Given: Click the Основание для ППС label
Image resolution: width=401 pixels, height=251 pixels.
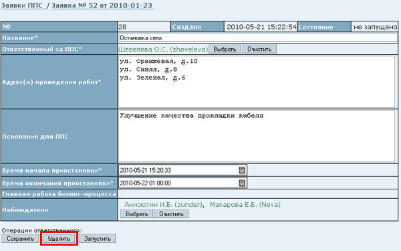Looking at the screenshot, I should pyautogui.click(x=35, y=137).
